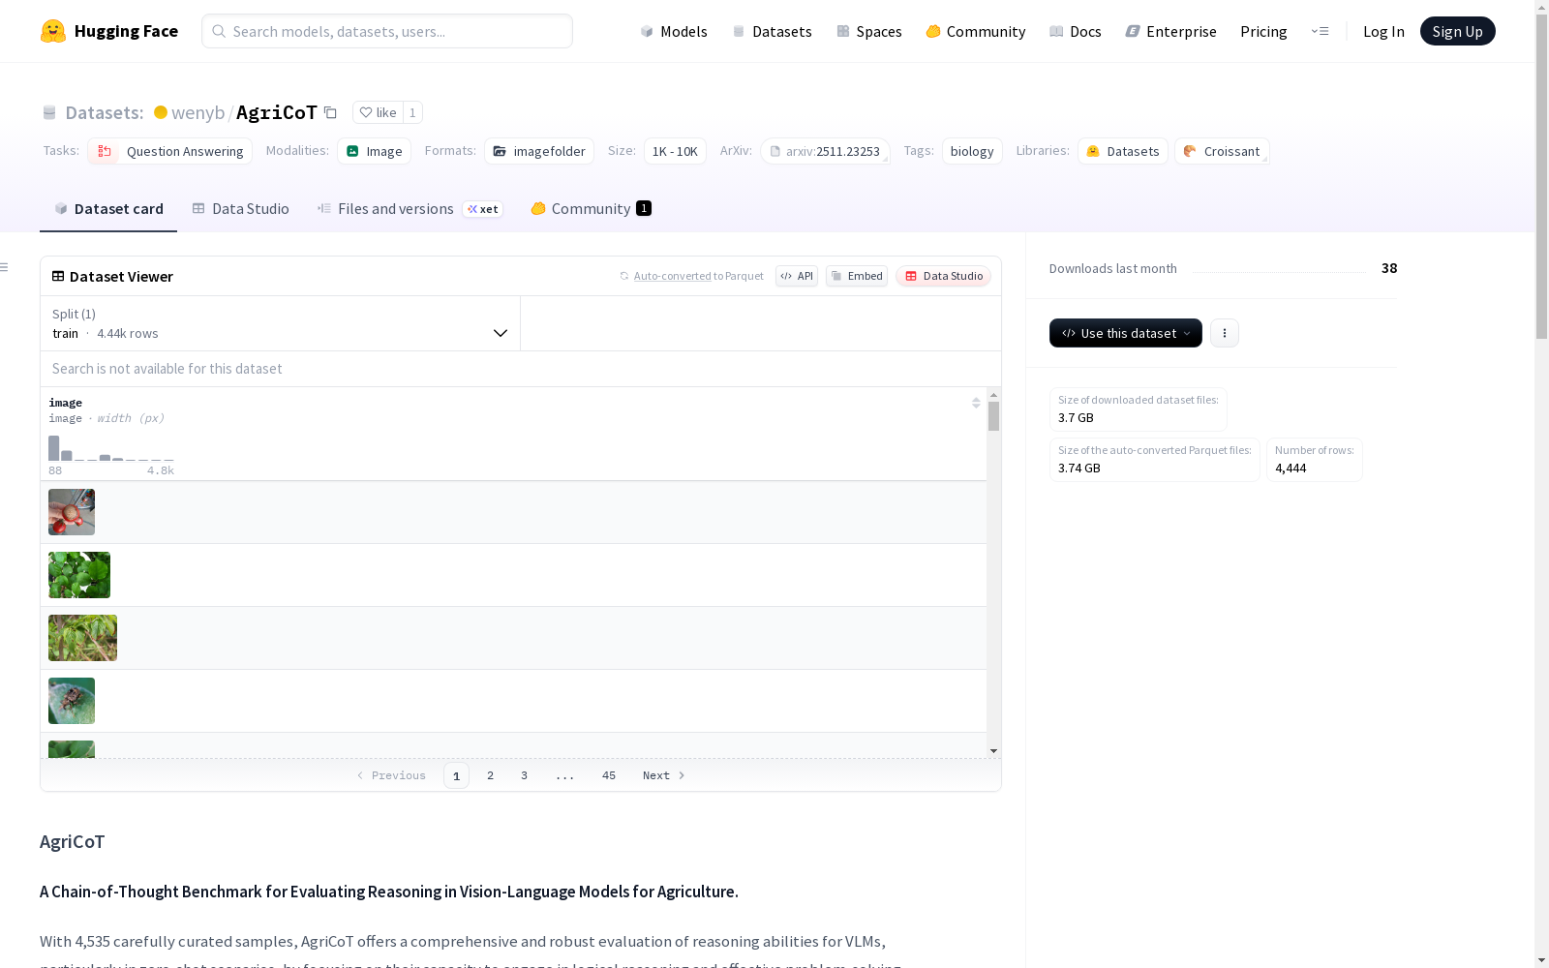Select the Dataset card tab
This screenshot has width=1549, height=968.
pos(108,208)
